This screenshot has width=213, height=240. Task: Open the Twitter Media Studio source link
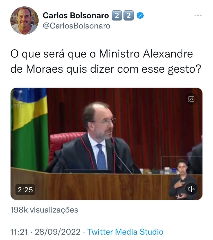[x=125, y=232]
